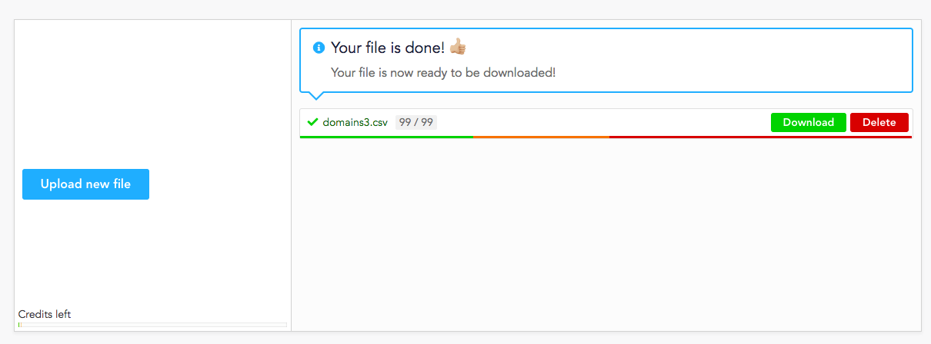Click the speech bubble pointer arrow
The width and height of the screenshot is (931, 344).
coord(315,96)
